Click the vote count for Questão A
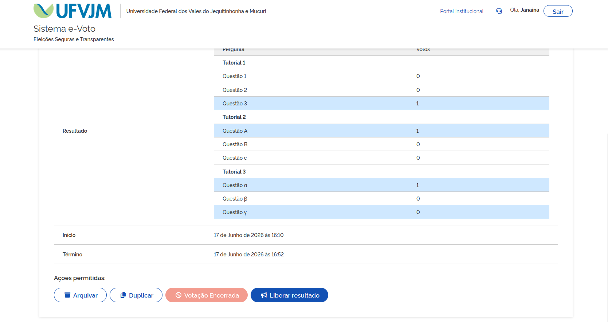Screen dimensions: 608x322 pyautogui.click(x=417, y=131)
